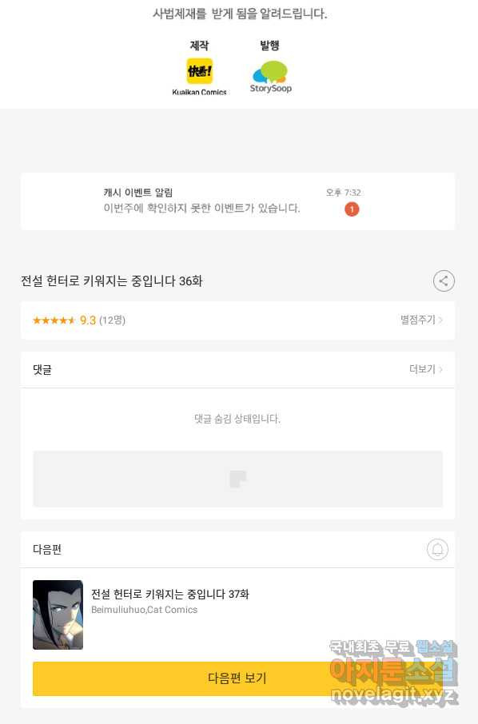Click the chevron next to 더보기

coord(440,369)
